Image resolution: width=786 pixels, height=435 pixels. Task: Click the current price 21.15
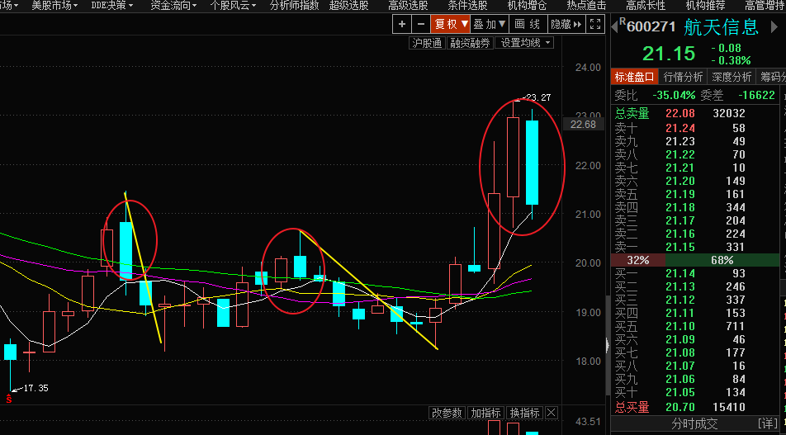[669, 54]
